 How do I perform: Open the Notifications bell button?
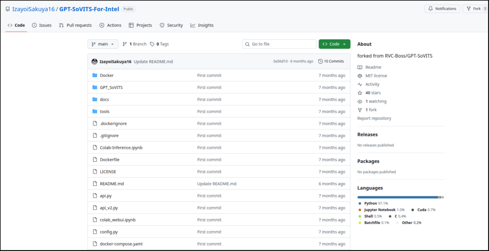(442, 9)
